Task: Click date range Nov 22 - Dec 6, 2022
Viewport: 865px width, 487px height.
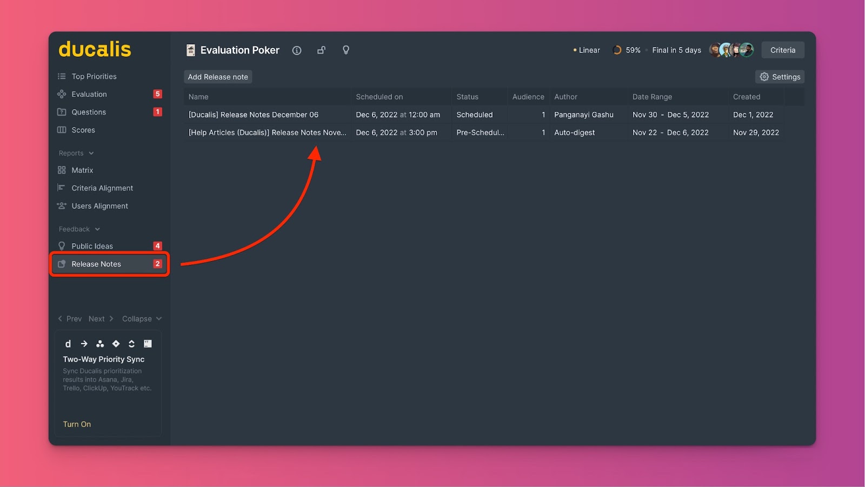Action: coord(670,132)
